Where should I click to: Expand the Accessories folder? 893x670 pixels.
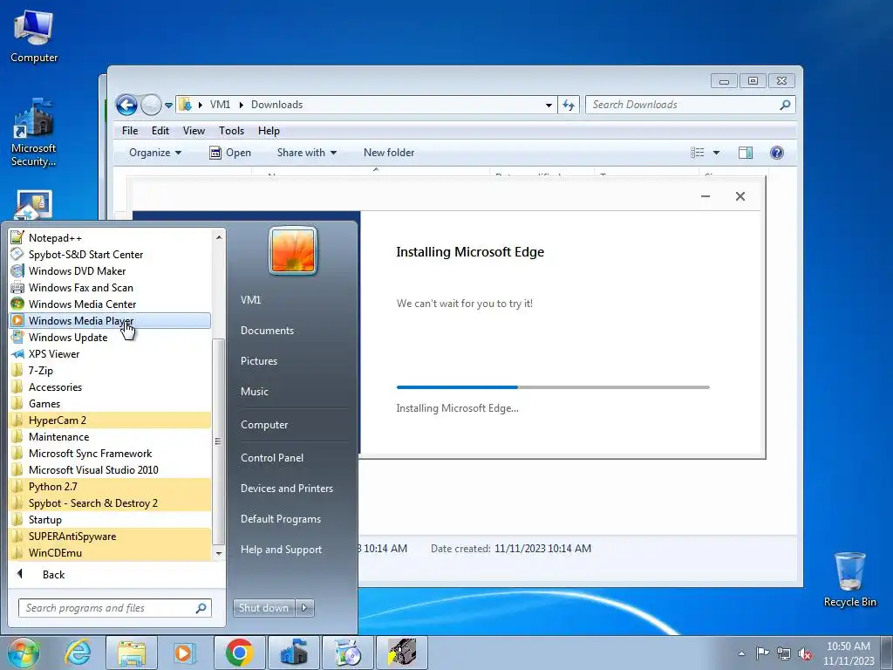(x=110, y=386)
